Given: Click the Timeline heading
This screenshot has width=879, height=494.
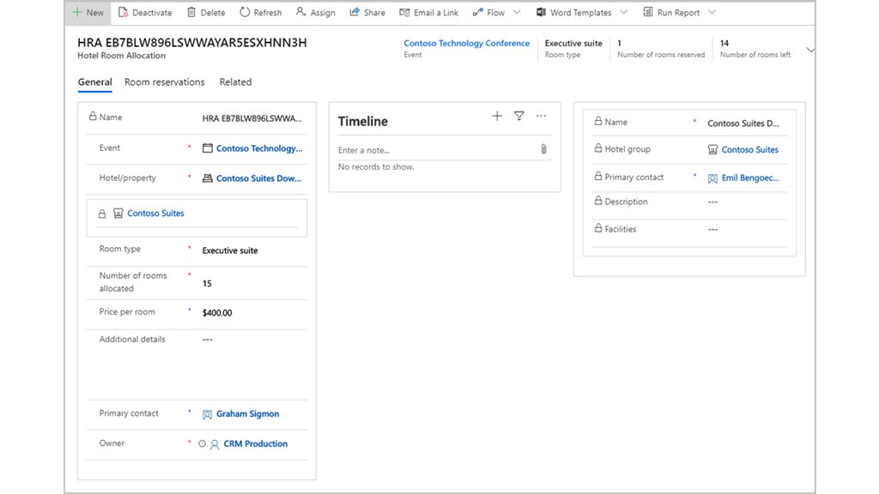Looking at the screenshot, I should (x=363, y=121).
